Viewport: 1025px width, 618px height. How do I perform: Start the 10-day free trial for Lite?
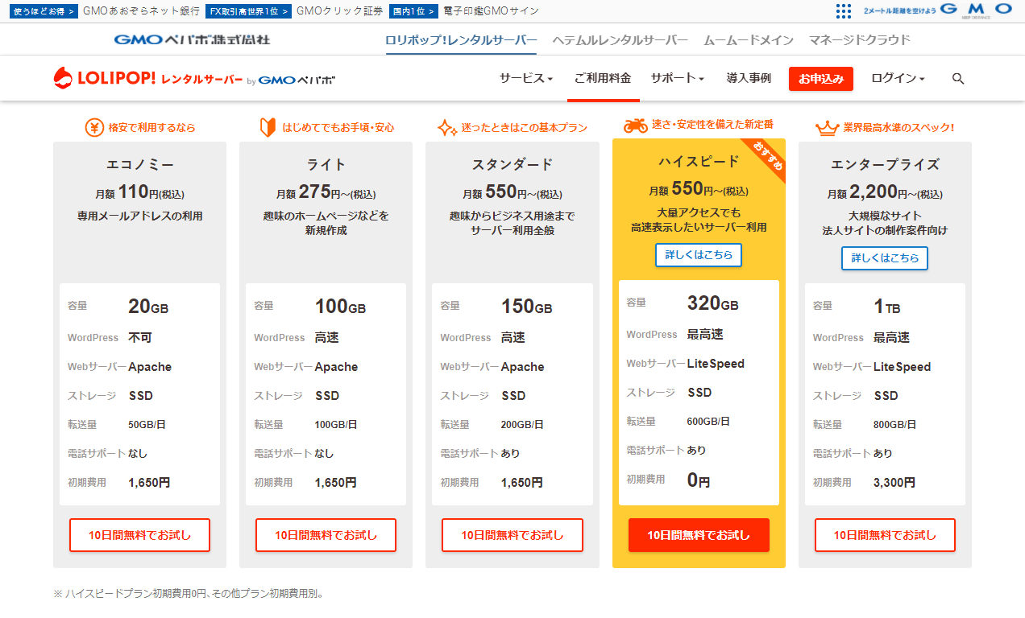326,535
